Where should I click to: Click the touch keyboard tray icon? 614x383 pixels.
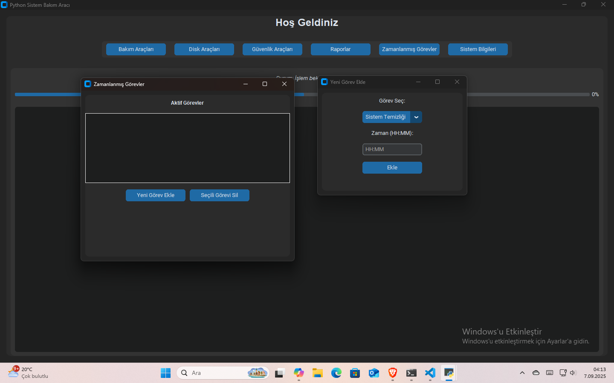[x=550, y=373]
